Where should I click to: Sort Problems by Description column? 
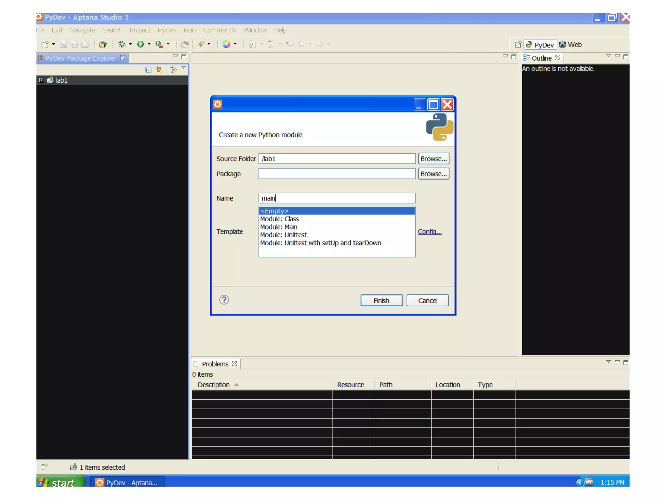pos(262,385)
